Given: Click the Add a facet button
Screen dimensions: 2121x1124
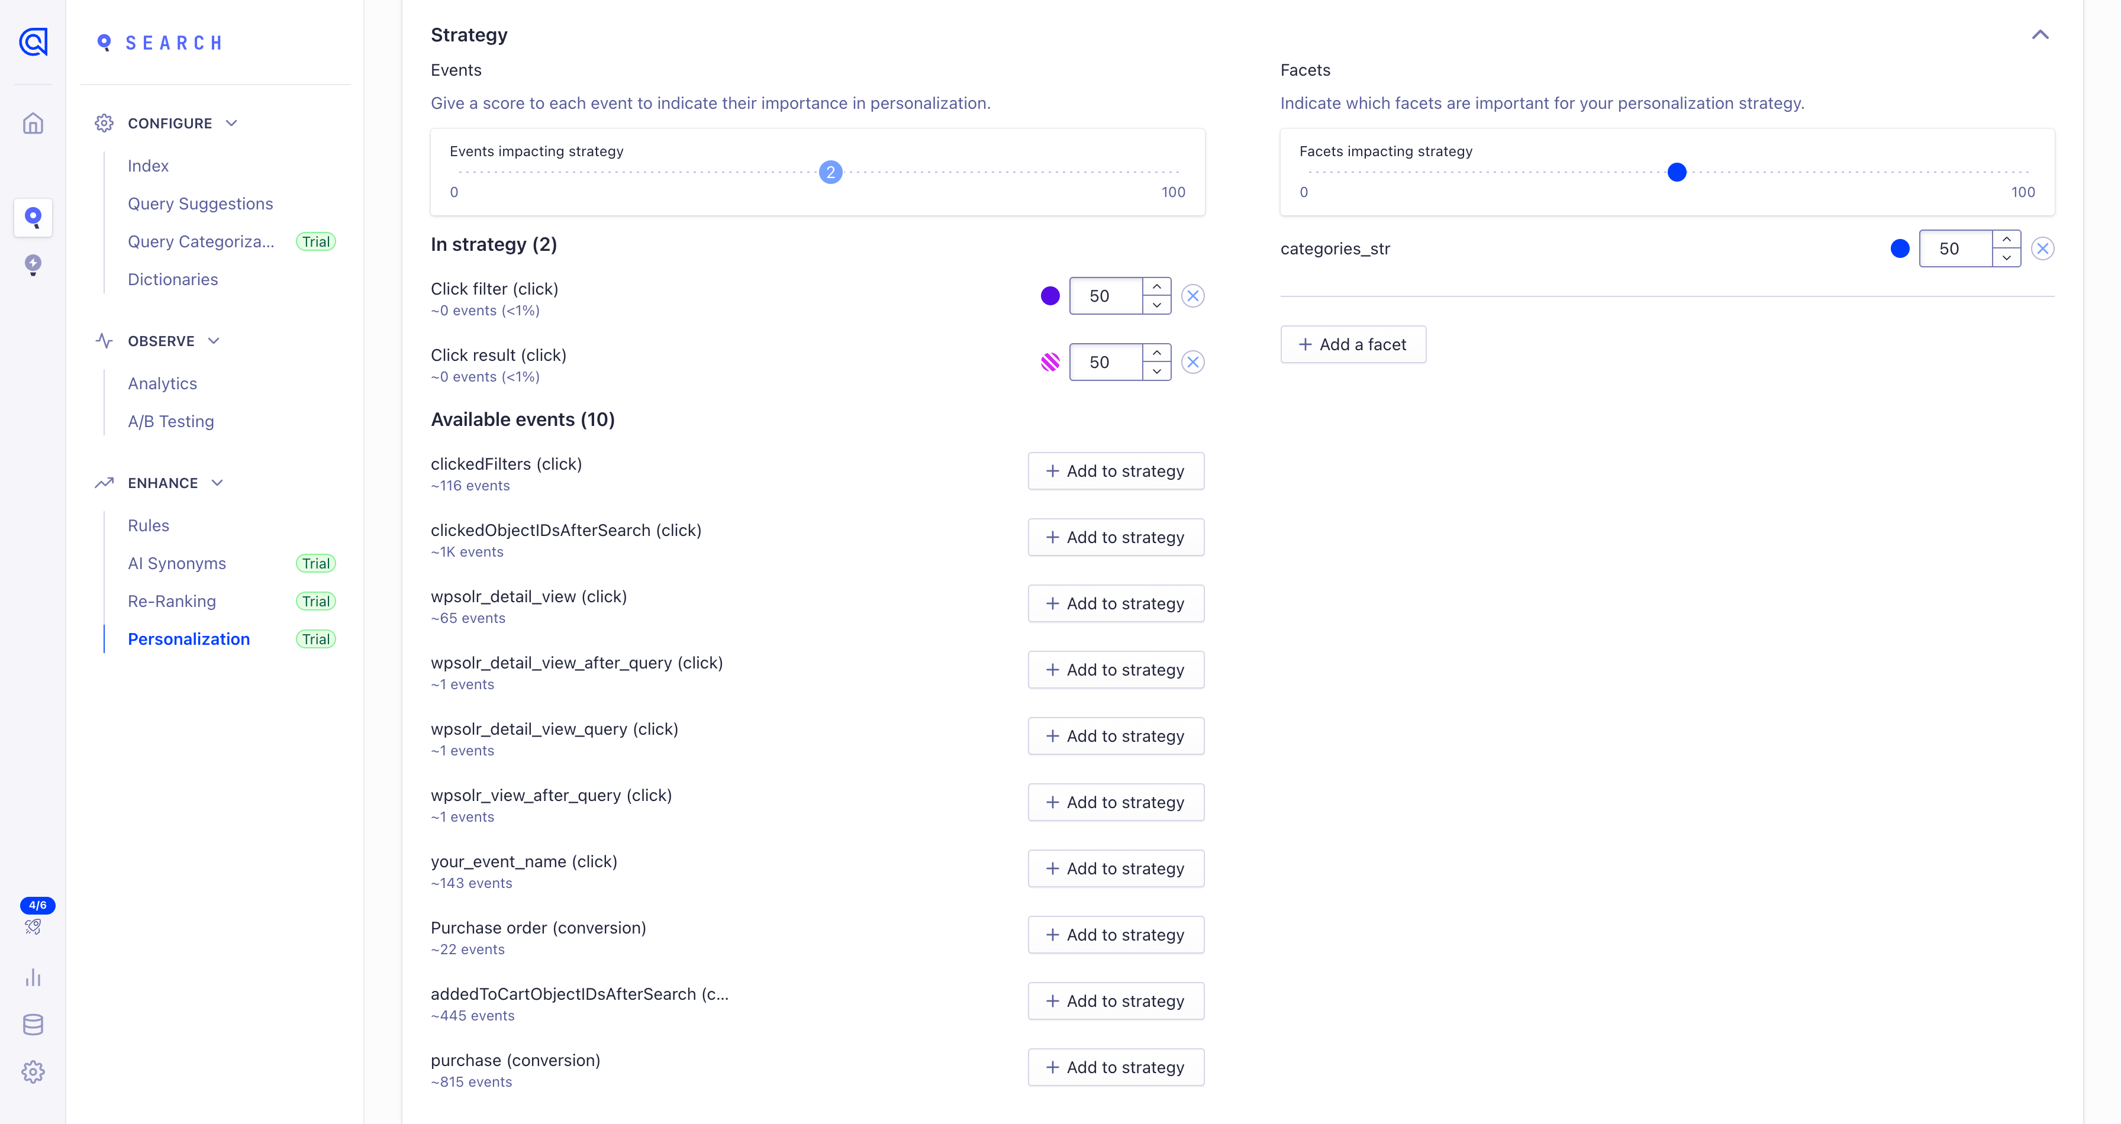Looking at the screenshot, I should tap(1353, 345).
